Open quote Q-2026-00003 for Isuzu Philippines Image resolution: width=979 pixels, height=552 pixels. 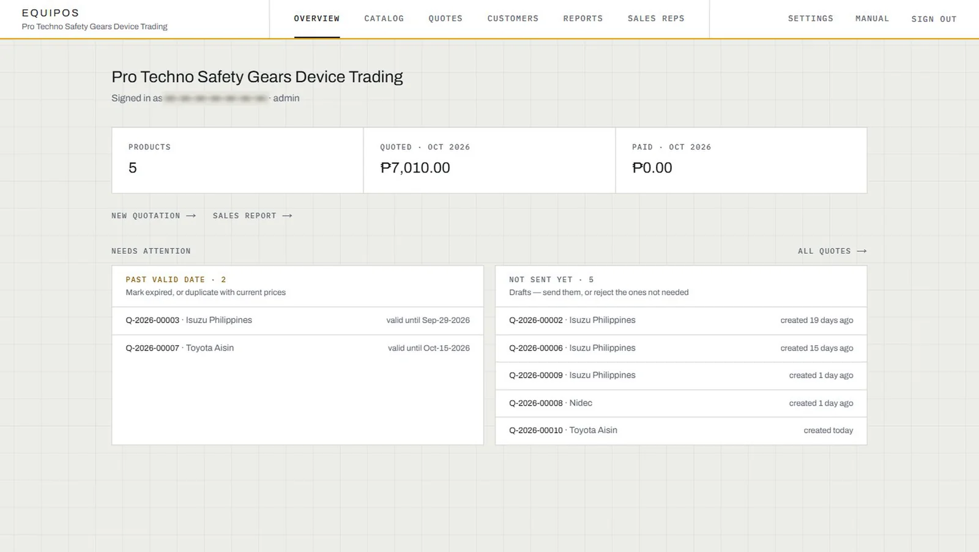[297, 320]
